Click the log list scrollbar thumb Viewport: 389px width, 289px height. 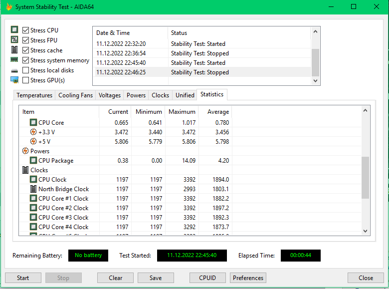[x=315, y=62]
